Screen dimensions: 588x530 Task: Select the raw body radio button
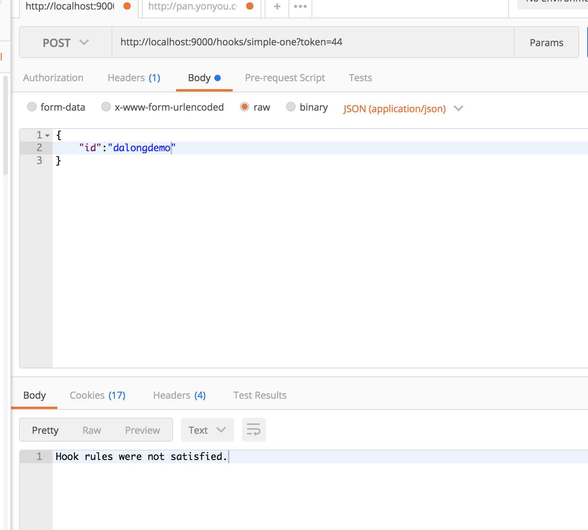click(x=245, y=107)
